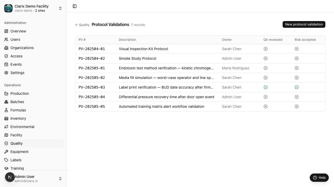
Task: Click the PV # column header
Action: tap(82, 40)
